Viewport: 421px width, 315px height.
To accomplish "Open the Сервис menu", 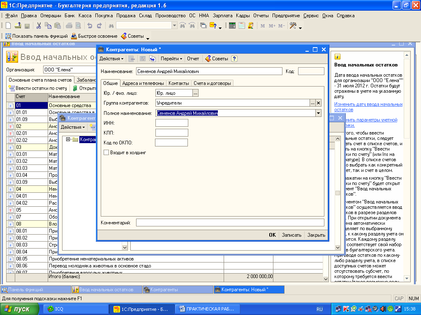I will [311, 16].
